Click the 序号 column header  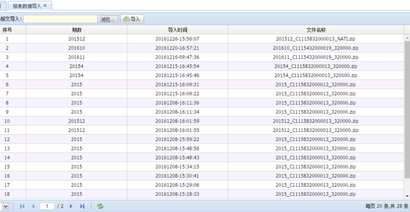click(x=7, y=30)
